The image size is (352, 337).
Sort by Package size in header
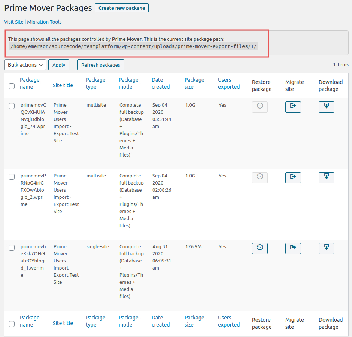(x=194, y=83)
